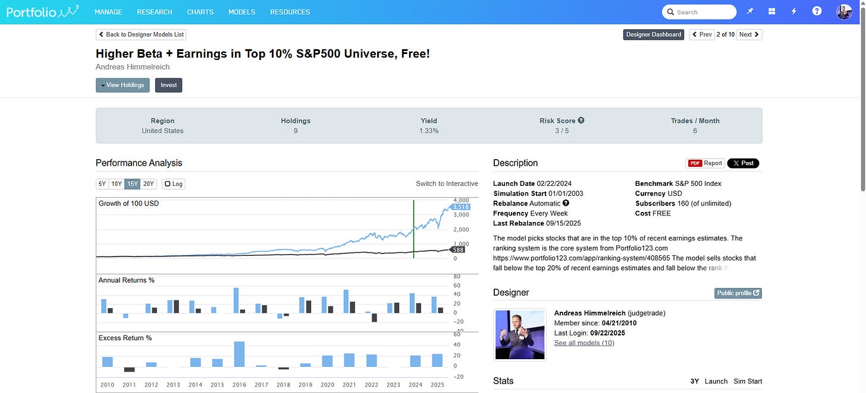Viewport: 866px width, 393px height.
Task: Select the 20Y chart range
Action: tap(149, 184)
